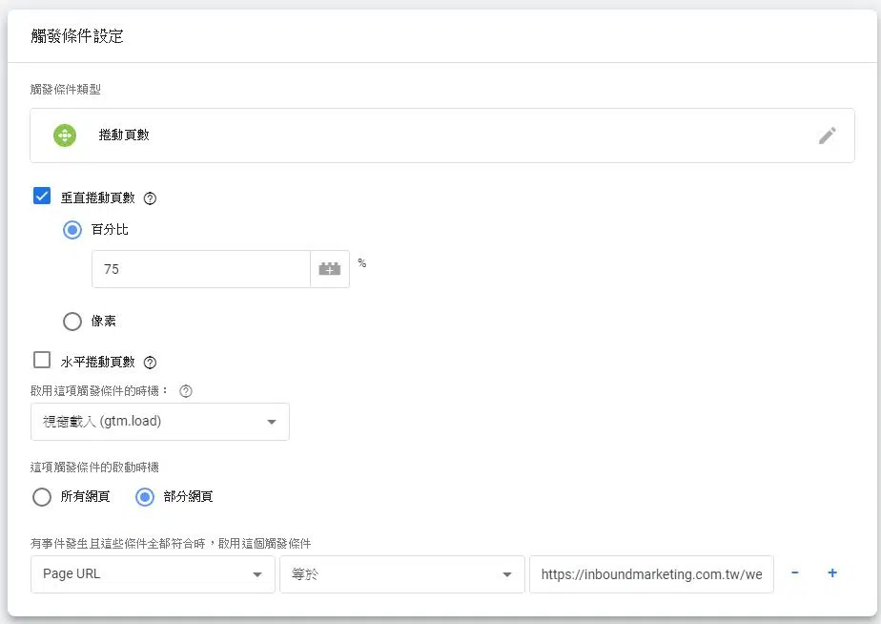Open help icon beside 垂直捲動頁數

click(150, 198)
